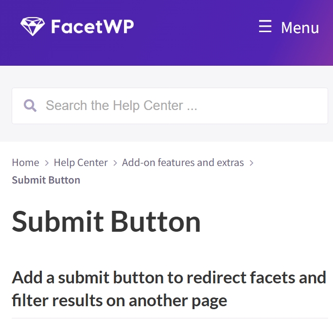
Task: Open the Help Center breadcrumb link
Action: (81, 163)
